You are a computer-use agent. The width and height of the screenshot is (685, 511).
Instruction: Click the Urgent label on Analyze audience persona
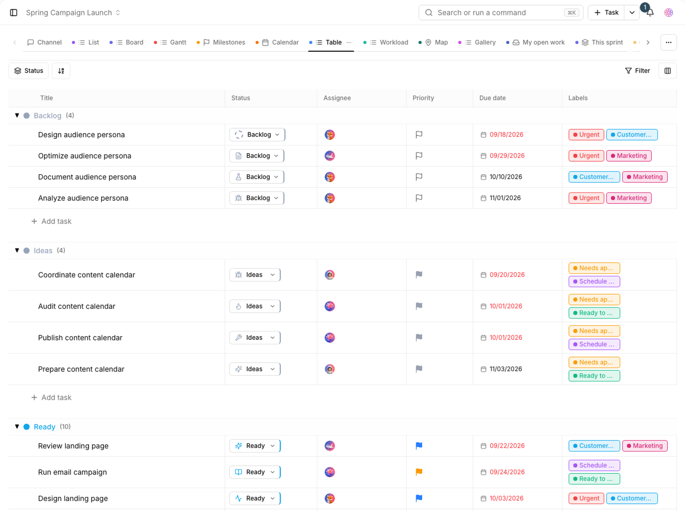[586, 198]
